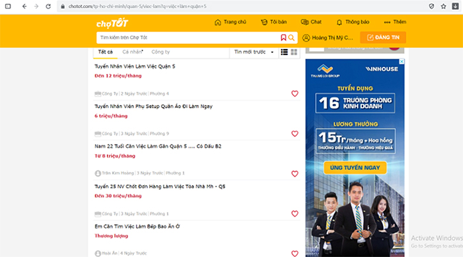Click price Từ 8 triệu/tháng
Screen dimensions: 463x257
[115, 156]
